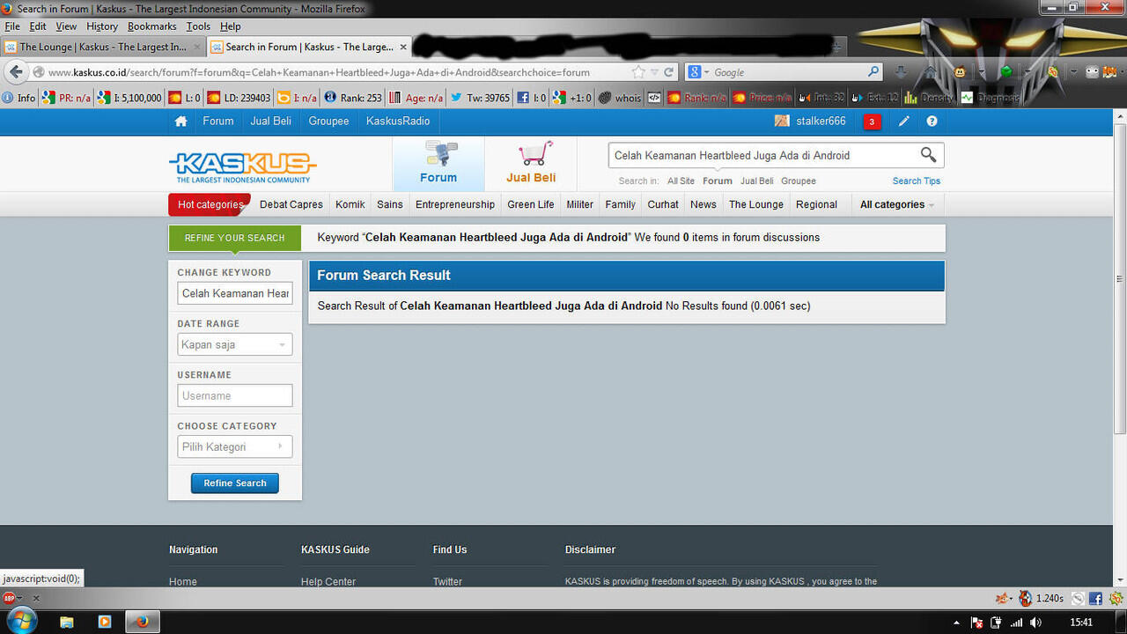This screenshot has width=1127, height=634.
Task: Open the Windows Start menu
Action: 21,621
